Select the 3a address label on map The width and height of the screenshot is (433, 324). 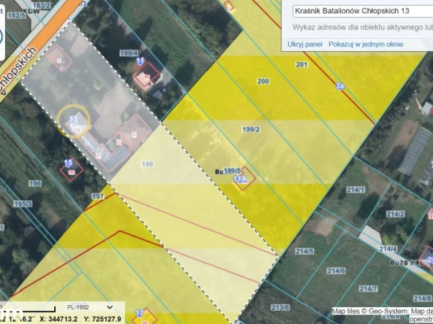pyautogui.click(x=340, y=86)
